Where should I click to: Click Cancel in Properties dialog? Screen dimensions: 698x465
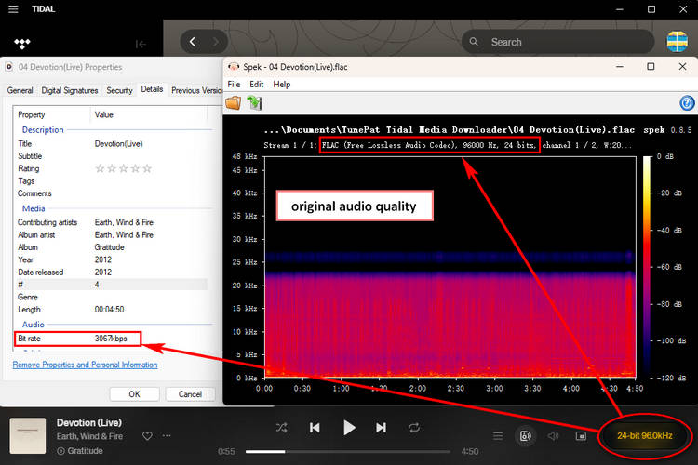pos(190,394)
